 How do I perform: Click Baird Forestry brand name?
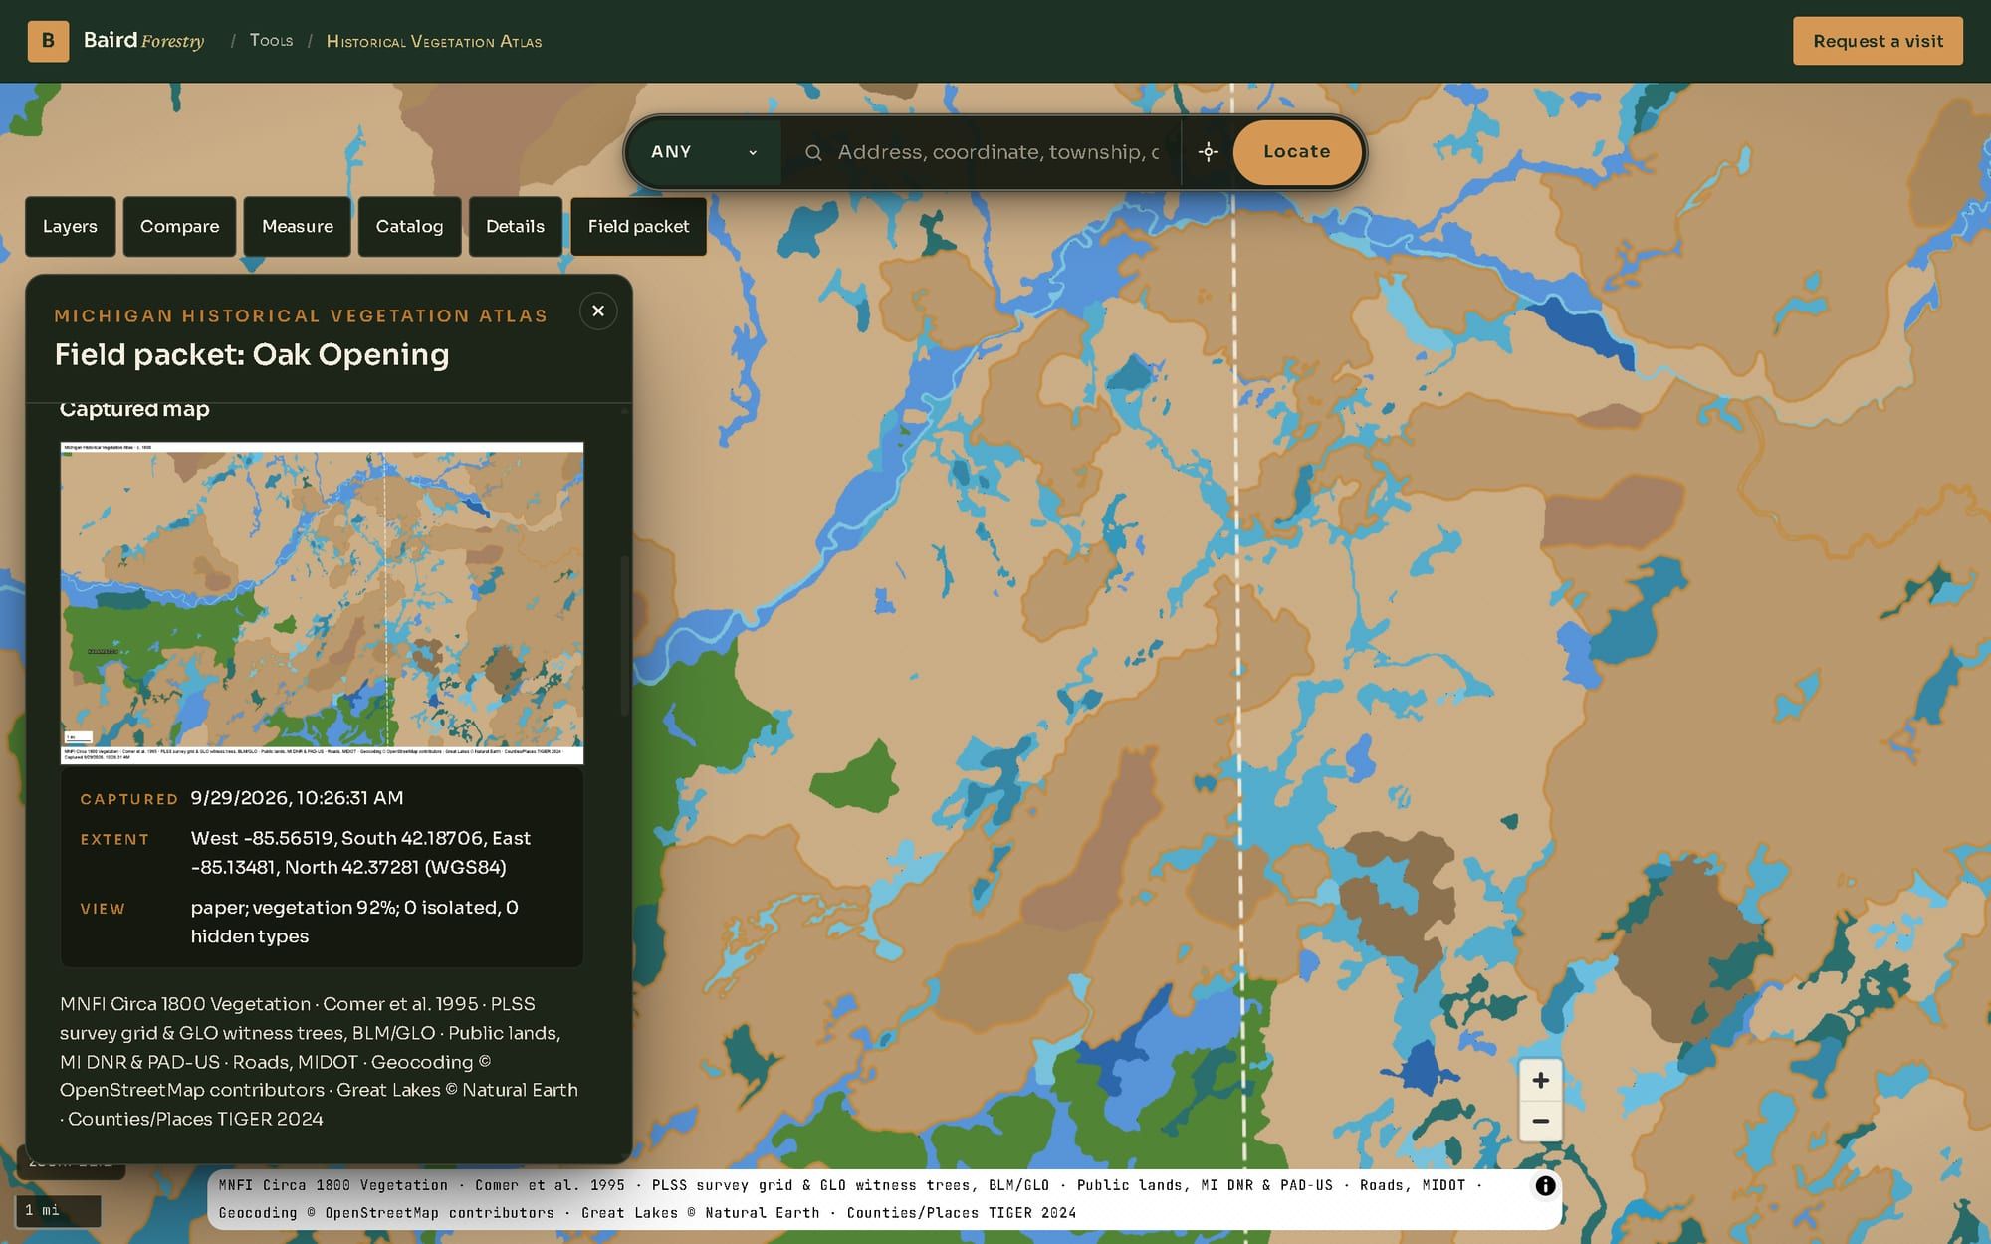pyautogui.click(x=143, y=41)
